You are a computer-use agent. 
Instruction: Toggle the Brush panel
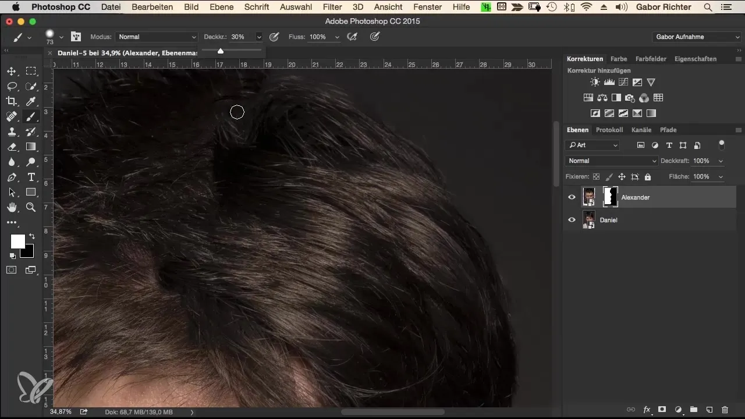coord(76,37)
